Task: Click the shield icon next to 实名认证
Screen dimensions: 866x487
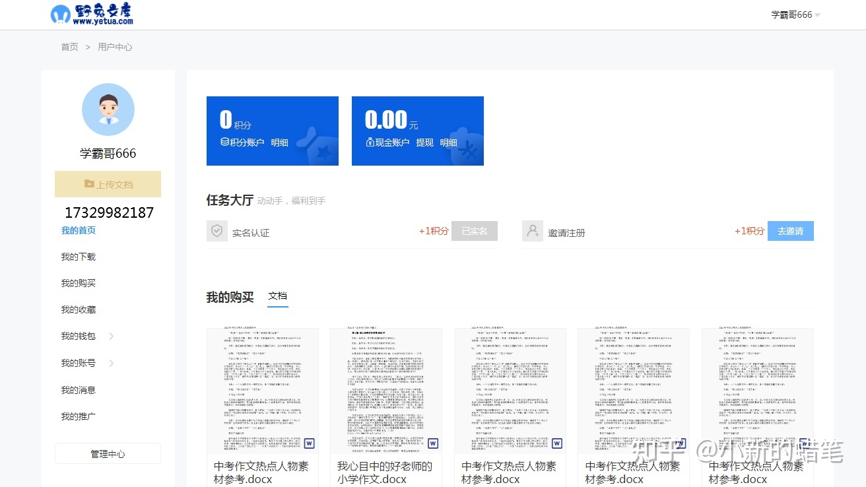Action: [x=217, y=231]
